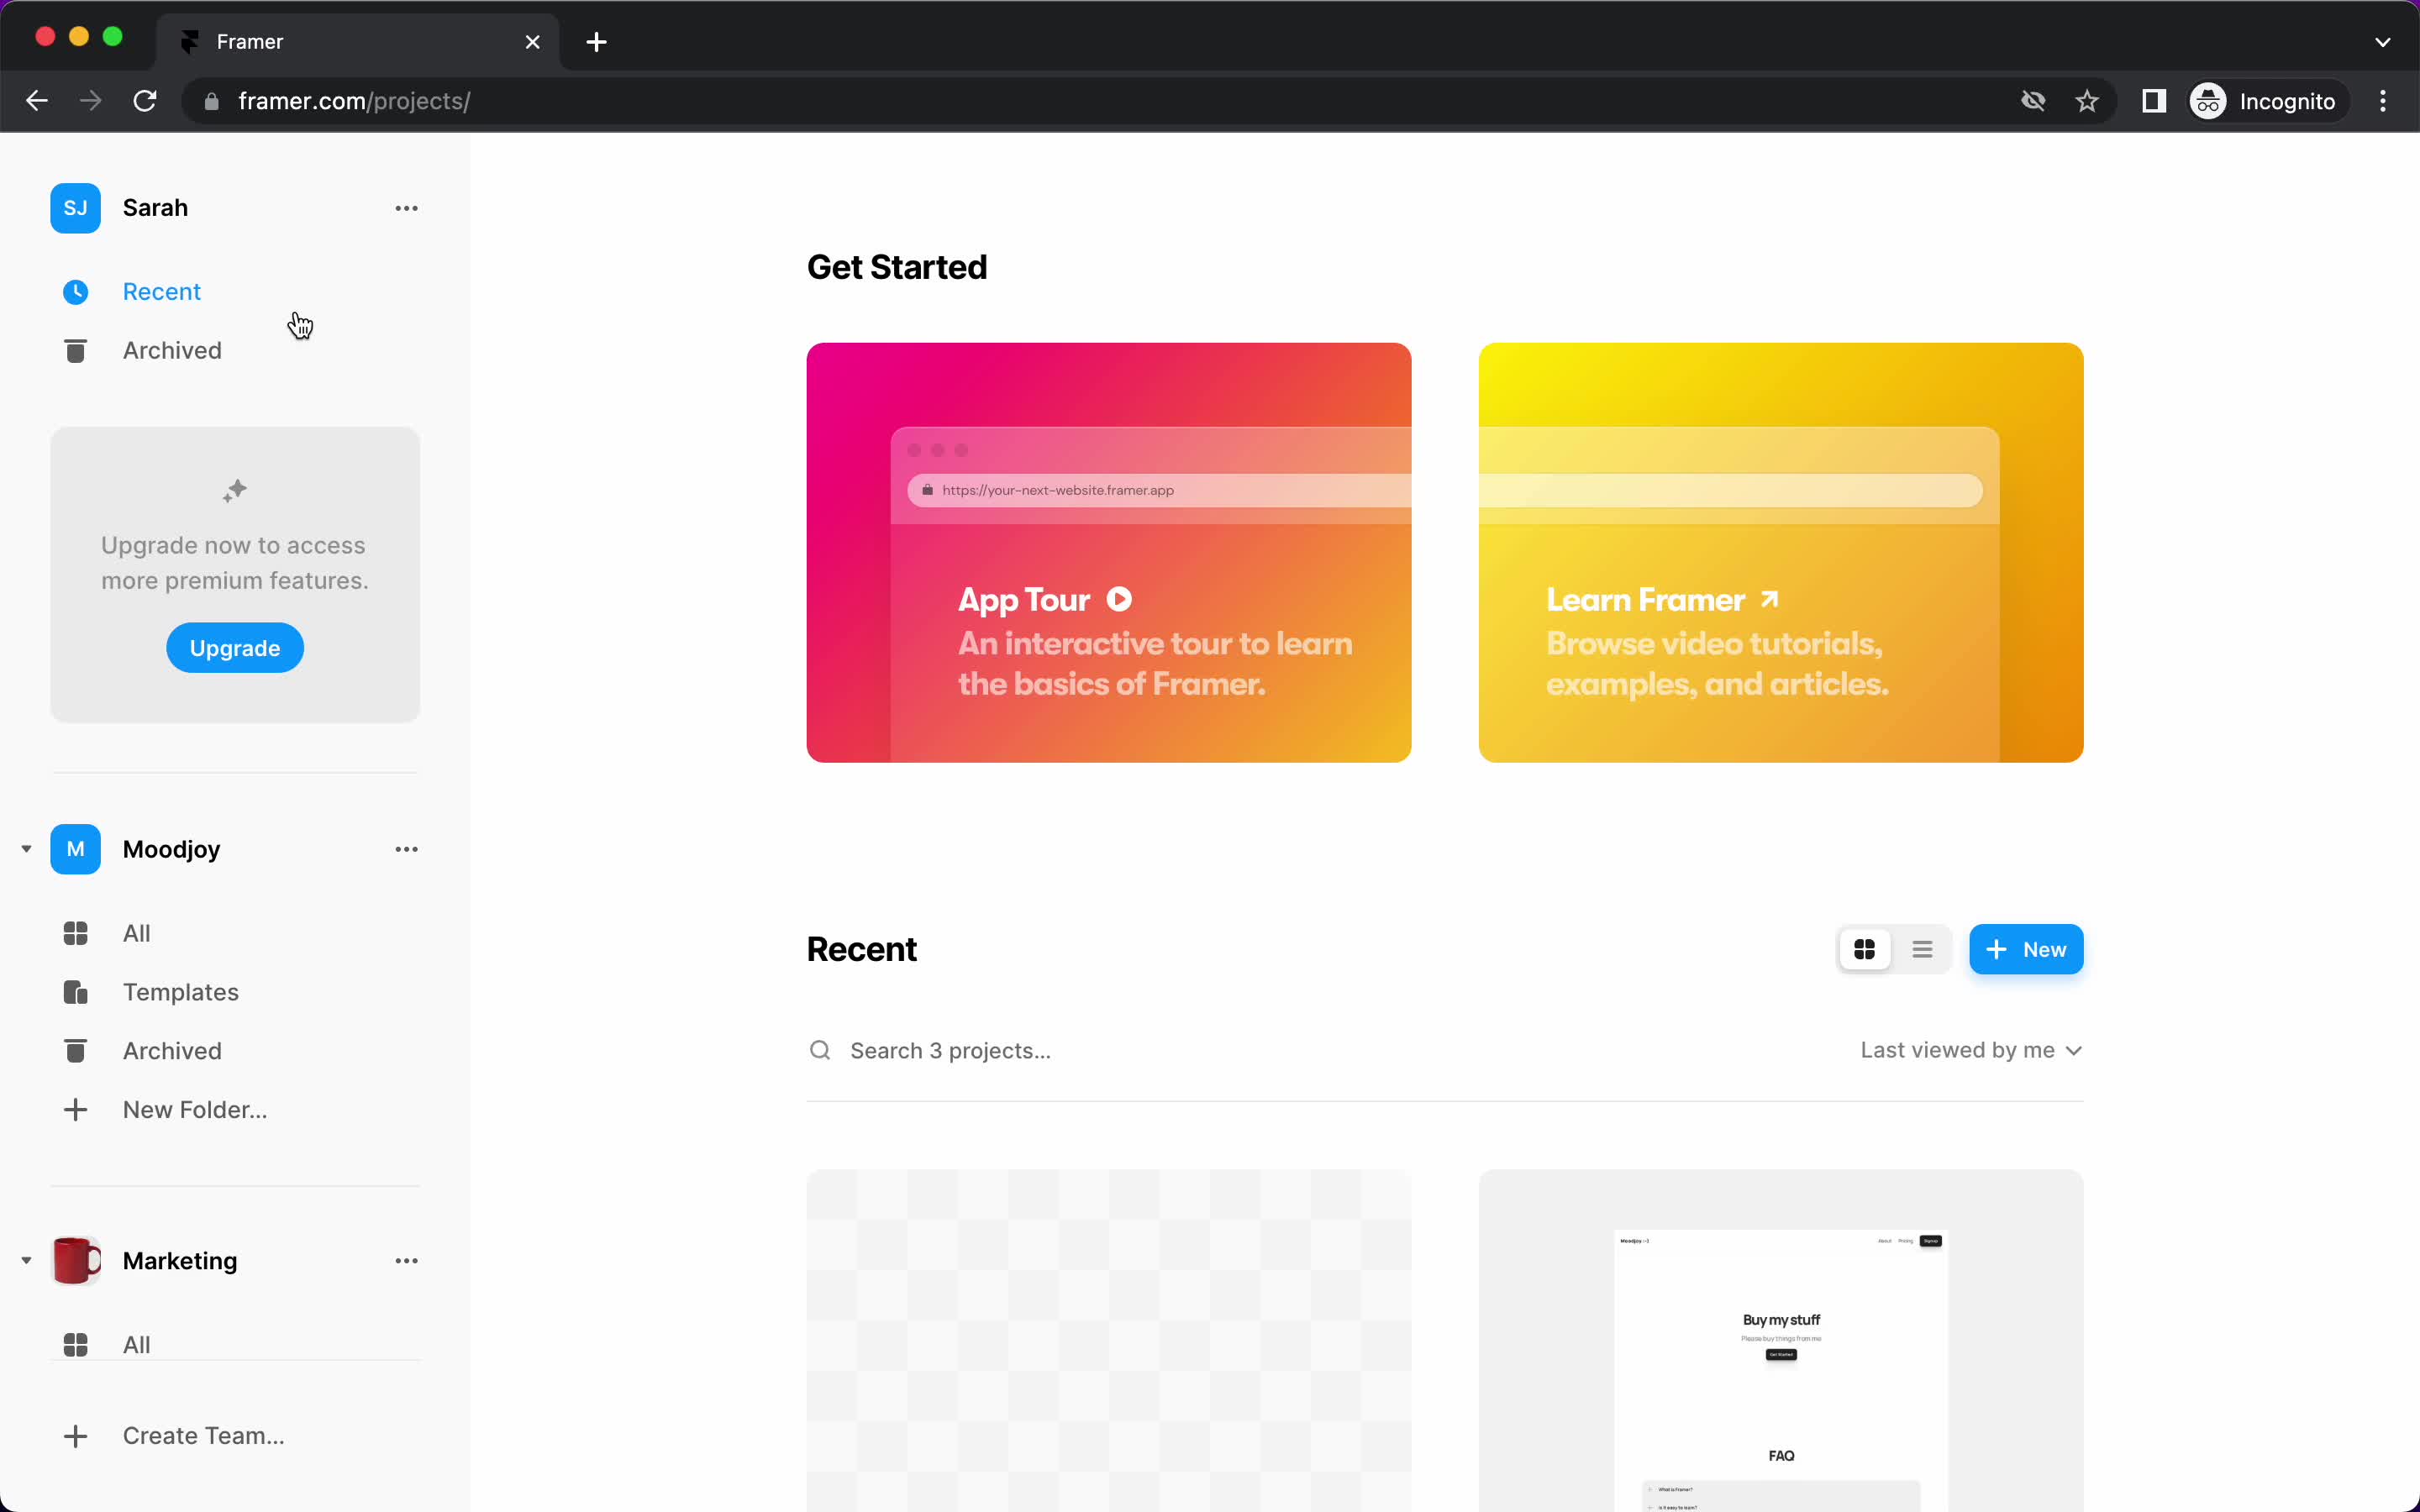Open Marketing team options menu
The width and height of the screenshot is (2420, 1512).
(406, 1261)
